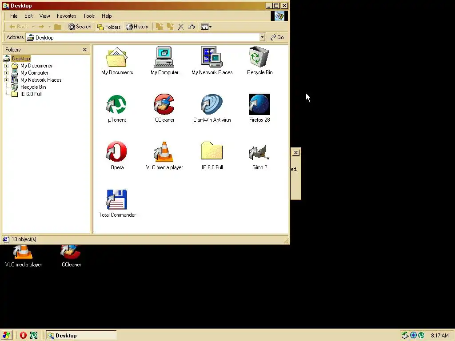Click the Desktop taskbar window button
Image resolution: width=455 pixels, height=341 pixels.
(81, 336)
